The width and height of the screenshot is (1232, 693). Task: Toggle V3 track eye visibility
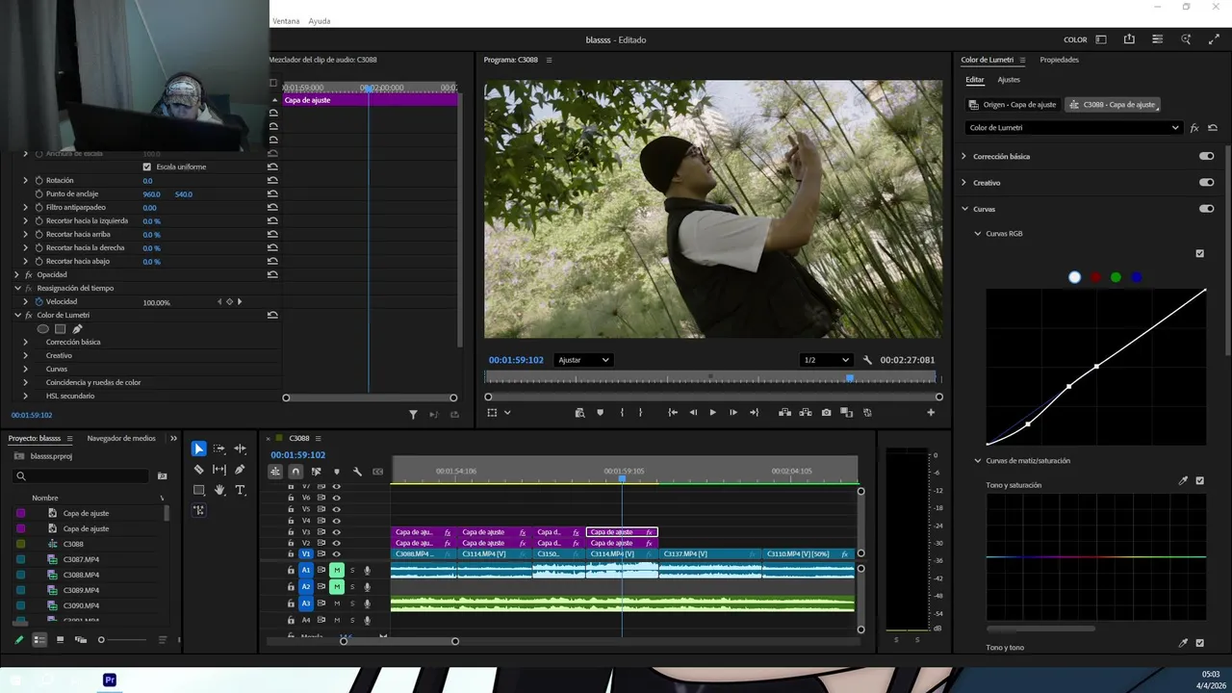pyautogui.click(x=336, y=532)
